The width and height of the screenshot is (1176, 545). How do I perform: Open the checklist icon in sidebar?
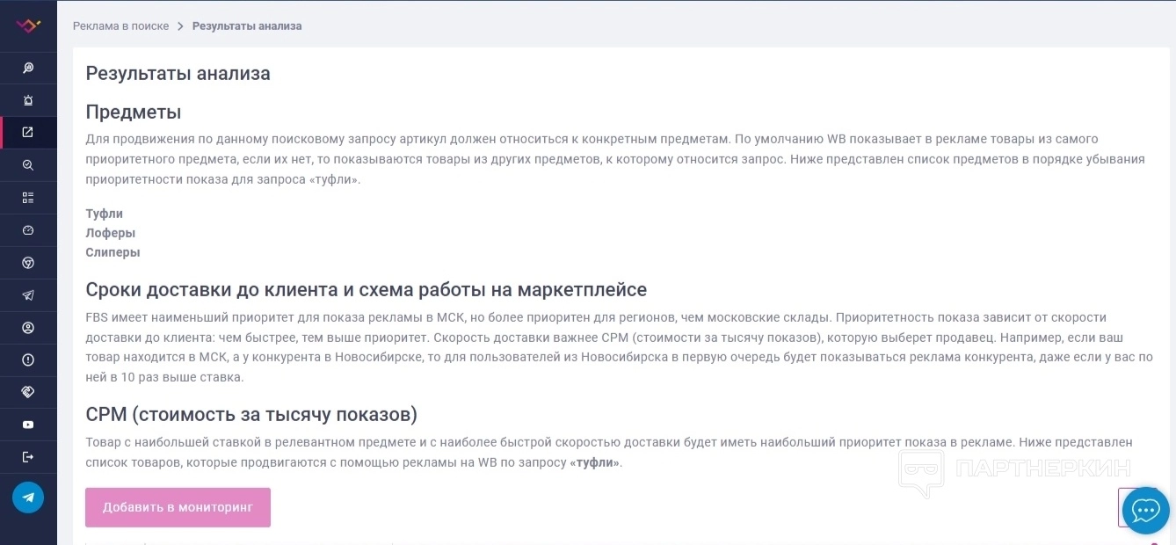click(x=28, y=198)
